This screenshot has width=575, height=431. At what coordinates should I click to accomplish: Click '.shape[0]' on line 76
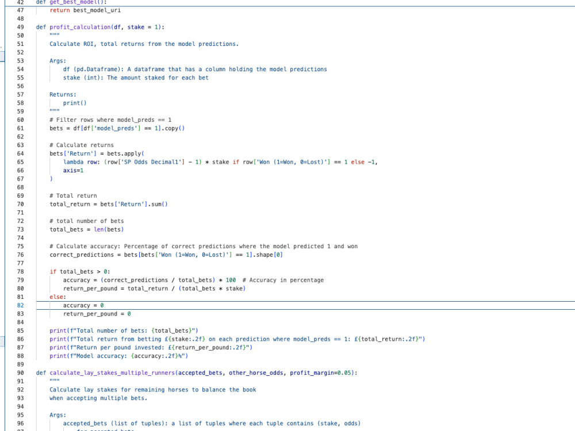[268, 255]
